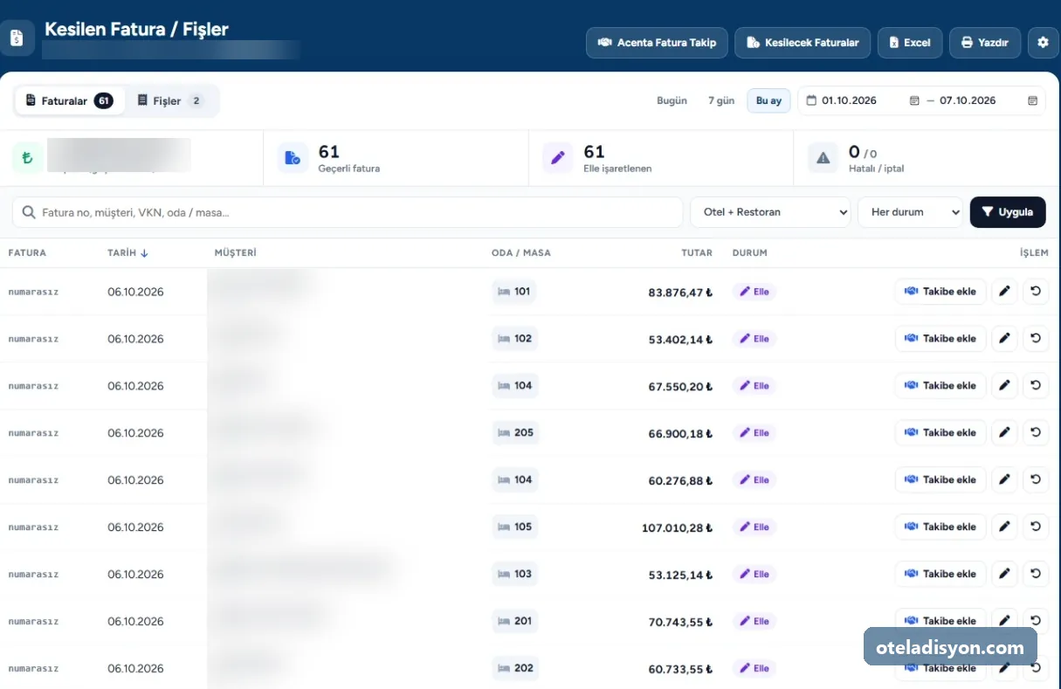Screen dimensions: 1061x689
Task: Revert the room 103 invoice
Action: pos(1036,575)
